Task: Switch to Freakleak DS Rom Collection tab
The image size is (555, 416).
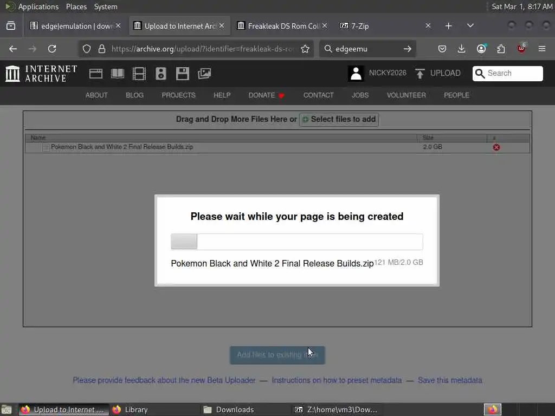Action: [x=282, y=26]
